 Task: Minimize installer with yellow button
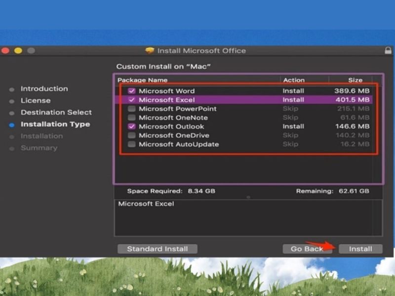pyautogui.click(x=18, y=51)
